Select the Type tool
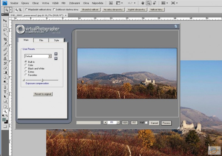Screen dimensions: 222x156 point(5,92)
